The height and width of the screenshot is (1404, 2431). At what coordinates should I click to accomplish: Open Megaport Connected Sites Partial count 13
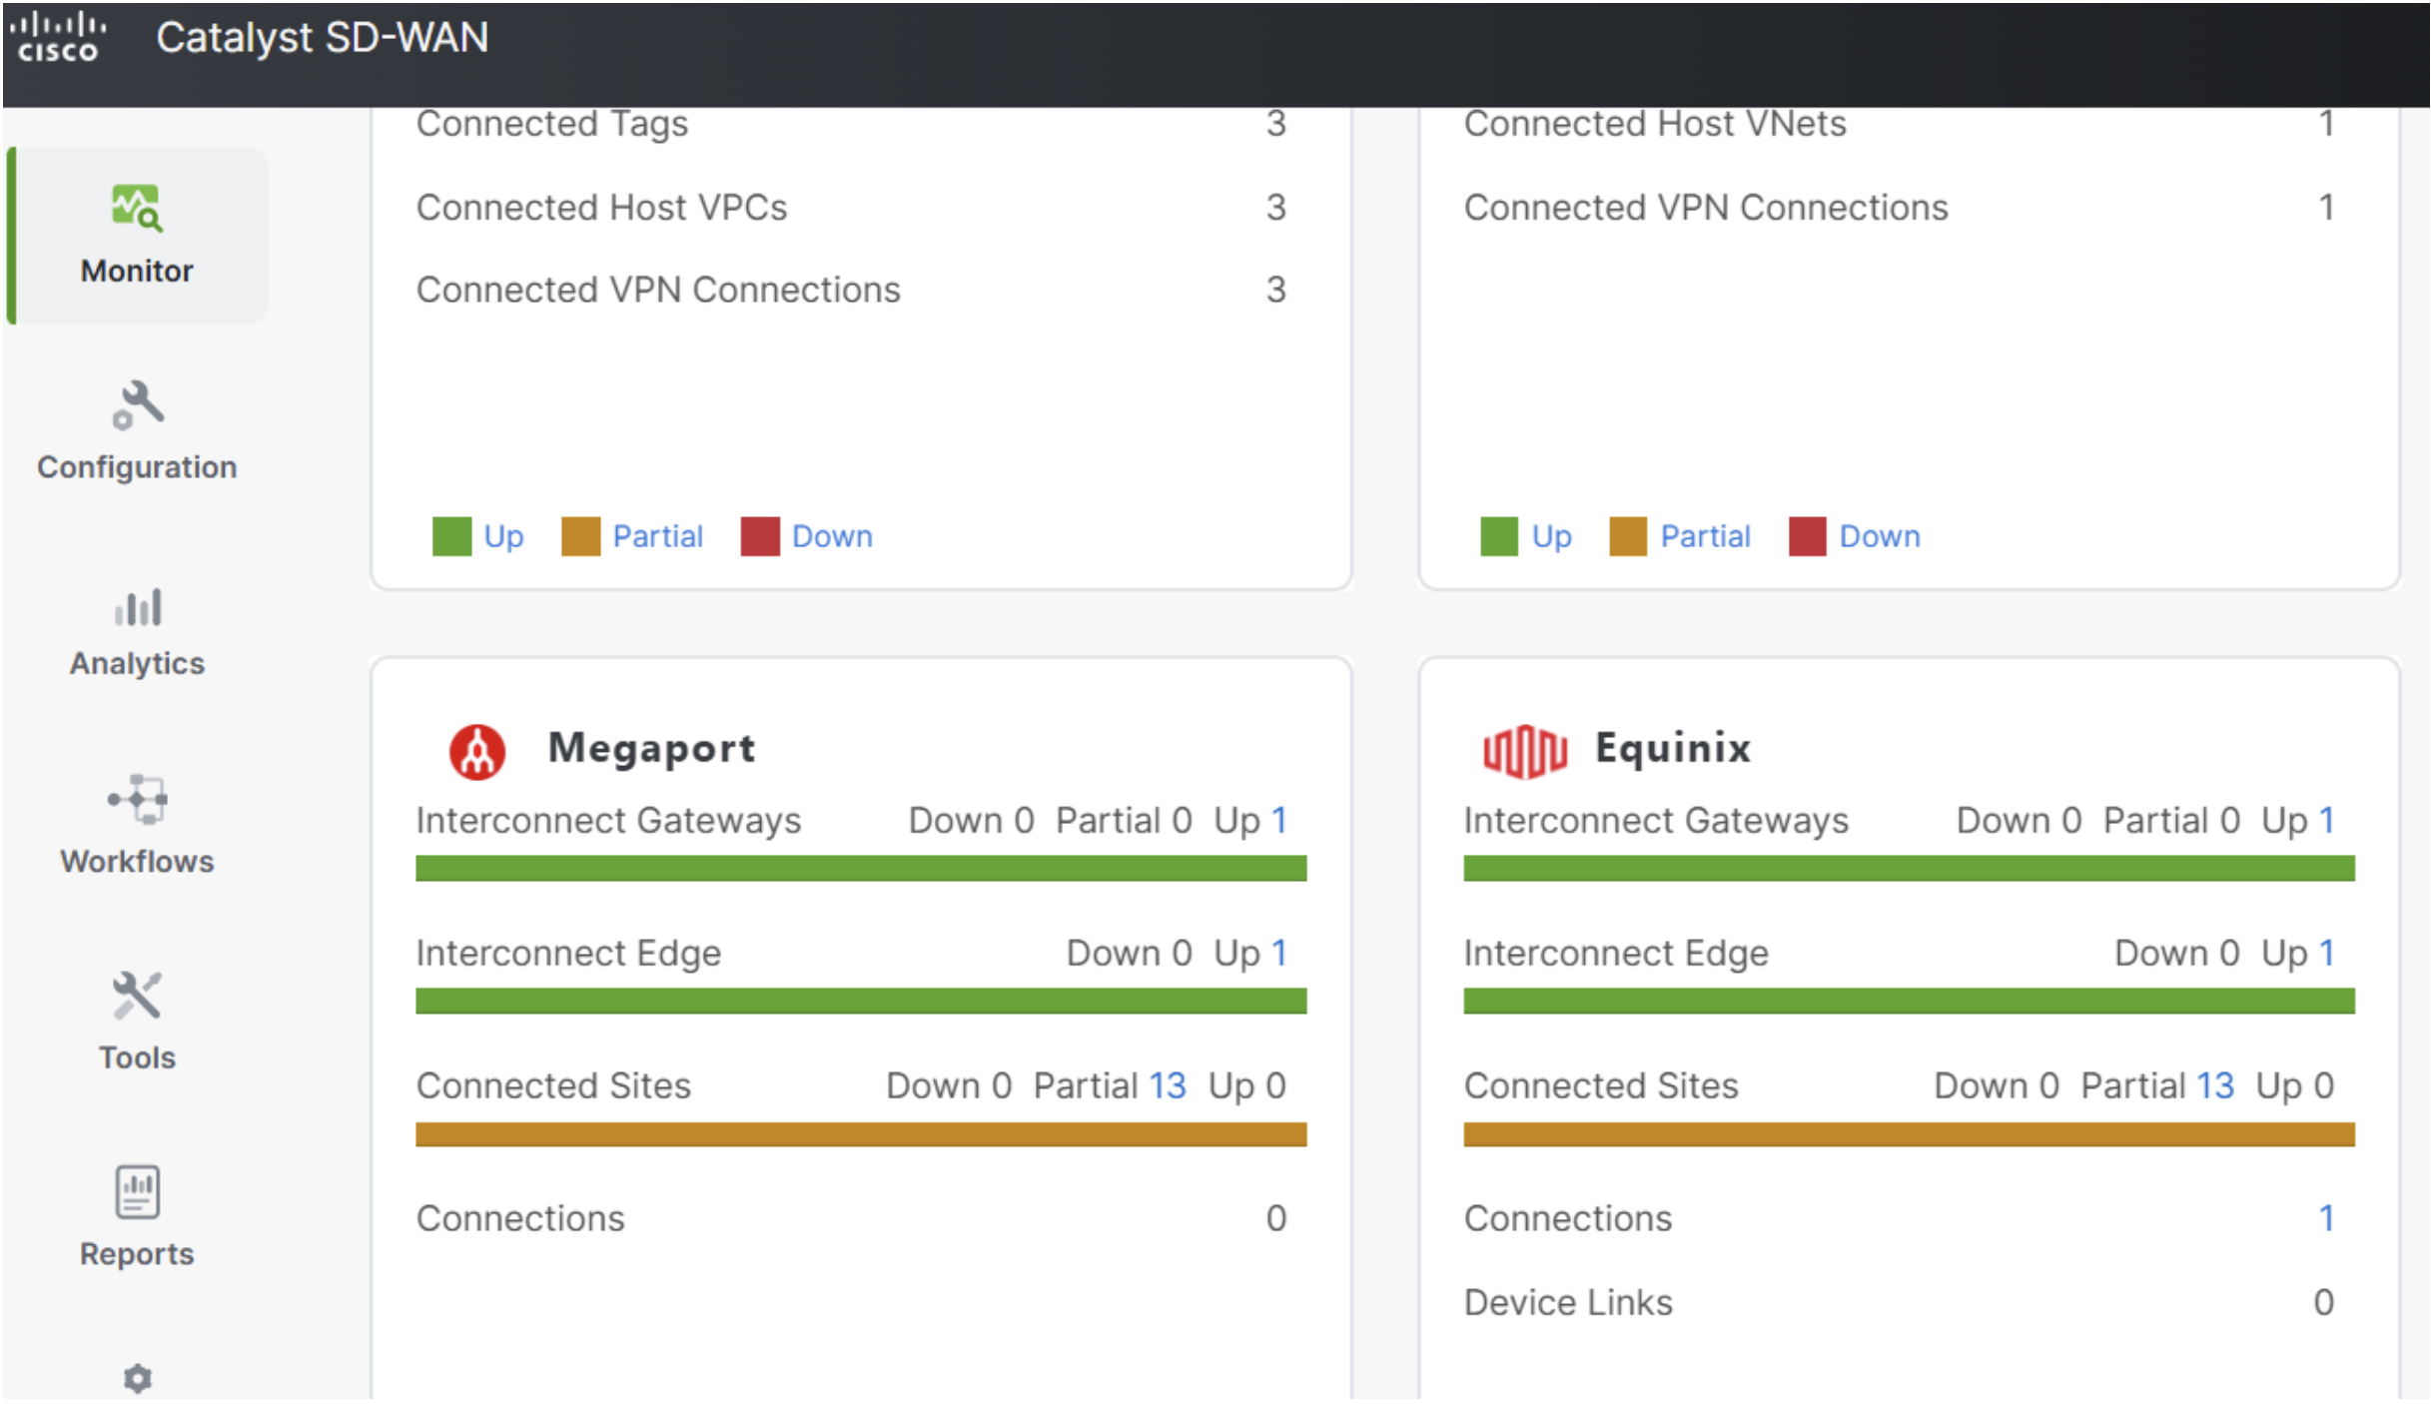coord(1167,1086)
